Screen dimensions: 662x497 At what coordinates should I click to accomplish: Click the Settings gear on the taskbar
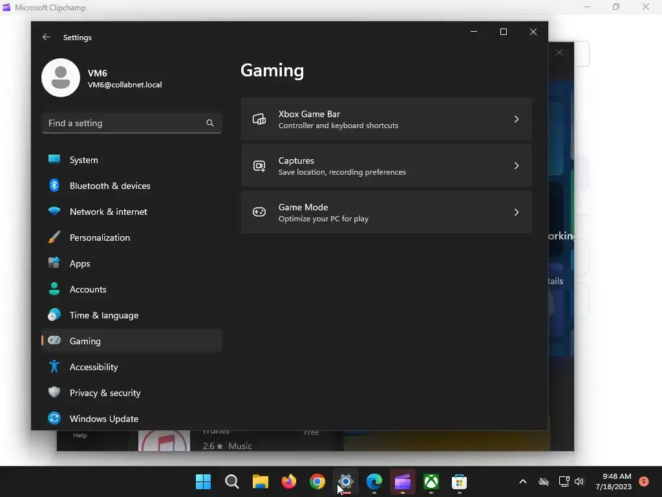(345, 481)
